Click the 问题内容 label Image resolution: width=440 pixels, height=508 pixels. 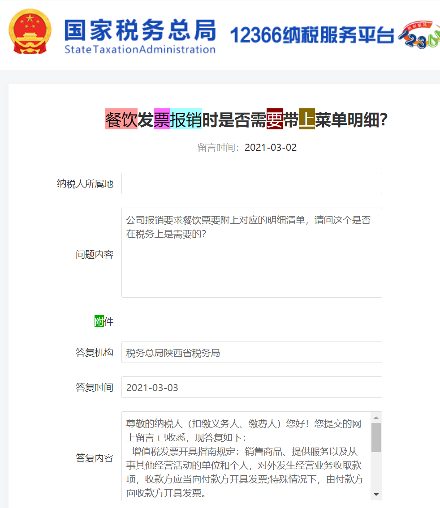[x=95, y=254]
